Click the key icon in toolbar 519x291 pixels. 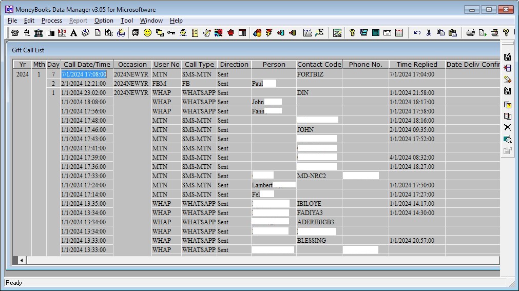[171, 33]
